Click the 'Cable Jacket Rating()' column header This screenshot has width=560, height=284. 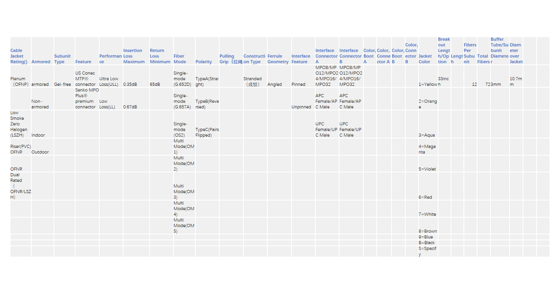[x=21, y=51]
